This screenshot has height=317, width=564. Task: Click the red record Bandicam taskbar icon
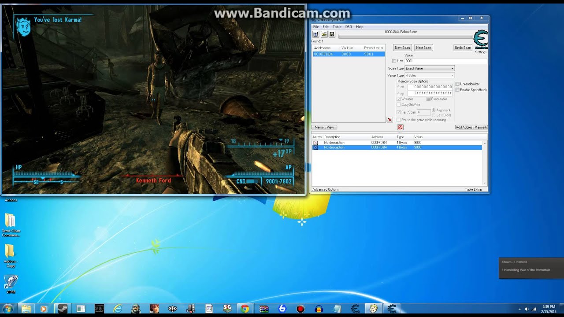click(301, 309)
